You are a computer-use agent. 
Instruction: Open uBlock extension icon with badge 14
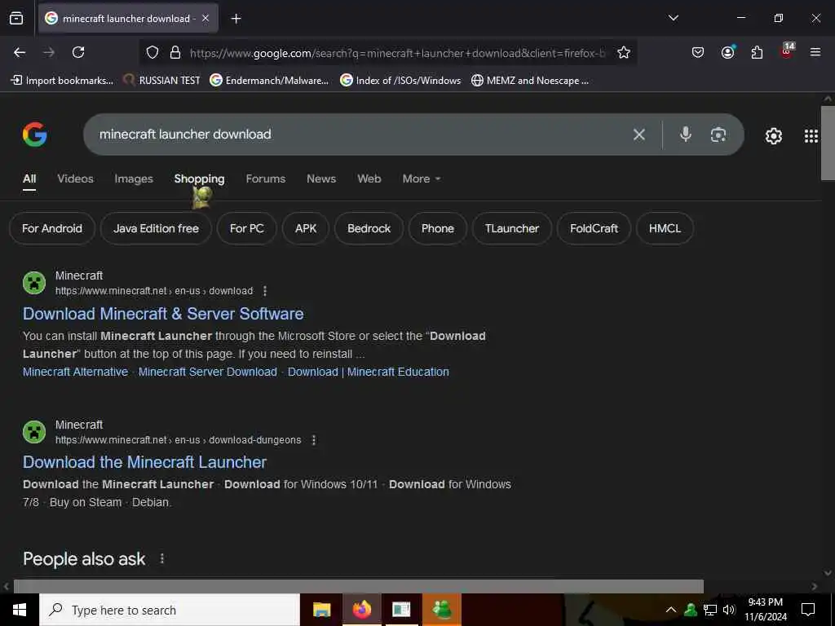point(787,51)
